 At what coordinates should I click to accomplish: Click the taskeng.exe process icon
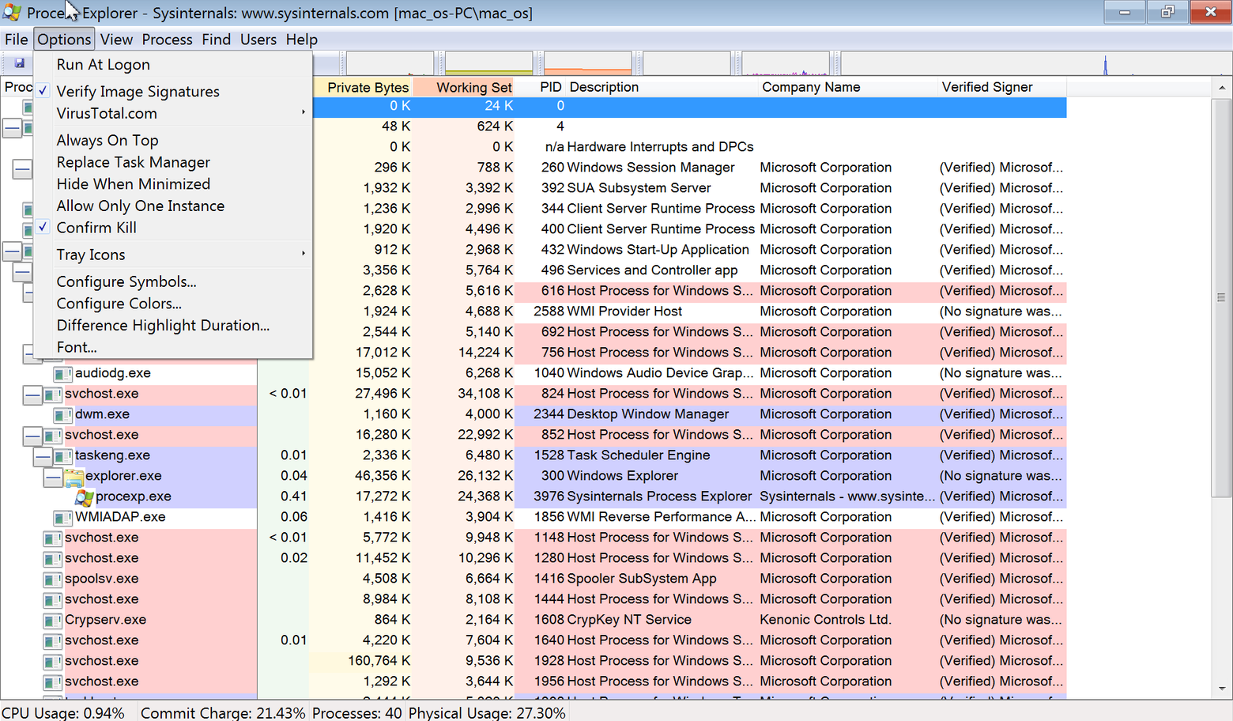(63, 455)
